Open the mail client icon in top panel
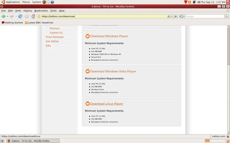The height and width of the screenshot is (143, 230). [48, 2]
